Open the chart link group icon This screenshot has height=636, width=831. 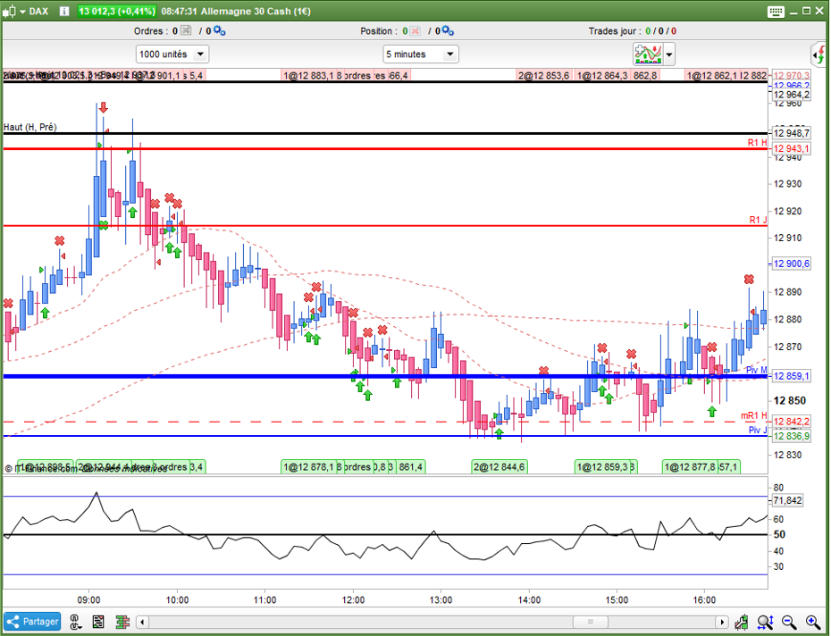[x=76, y=622]
